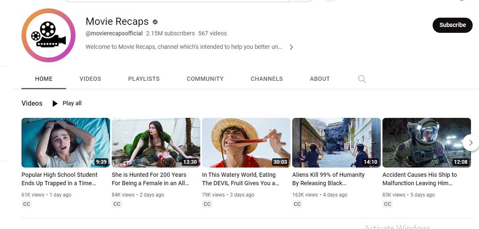479x229 pixels.
Task: Click the CC badge under the Aliens video
Action: click(x=297, y=204)
